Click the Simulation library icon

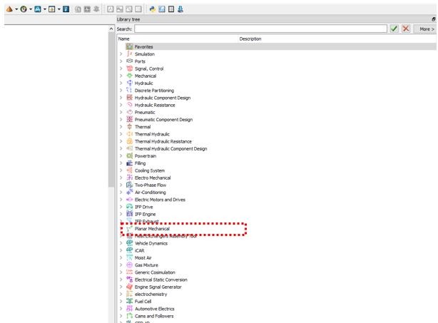129,54
